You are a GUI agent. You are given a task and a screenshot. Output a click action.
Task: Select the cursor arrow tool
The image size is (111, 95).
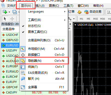point(5,19)
